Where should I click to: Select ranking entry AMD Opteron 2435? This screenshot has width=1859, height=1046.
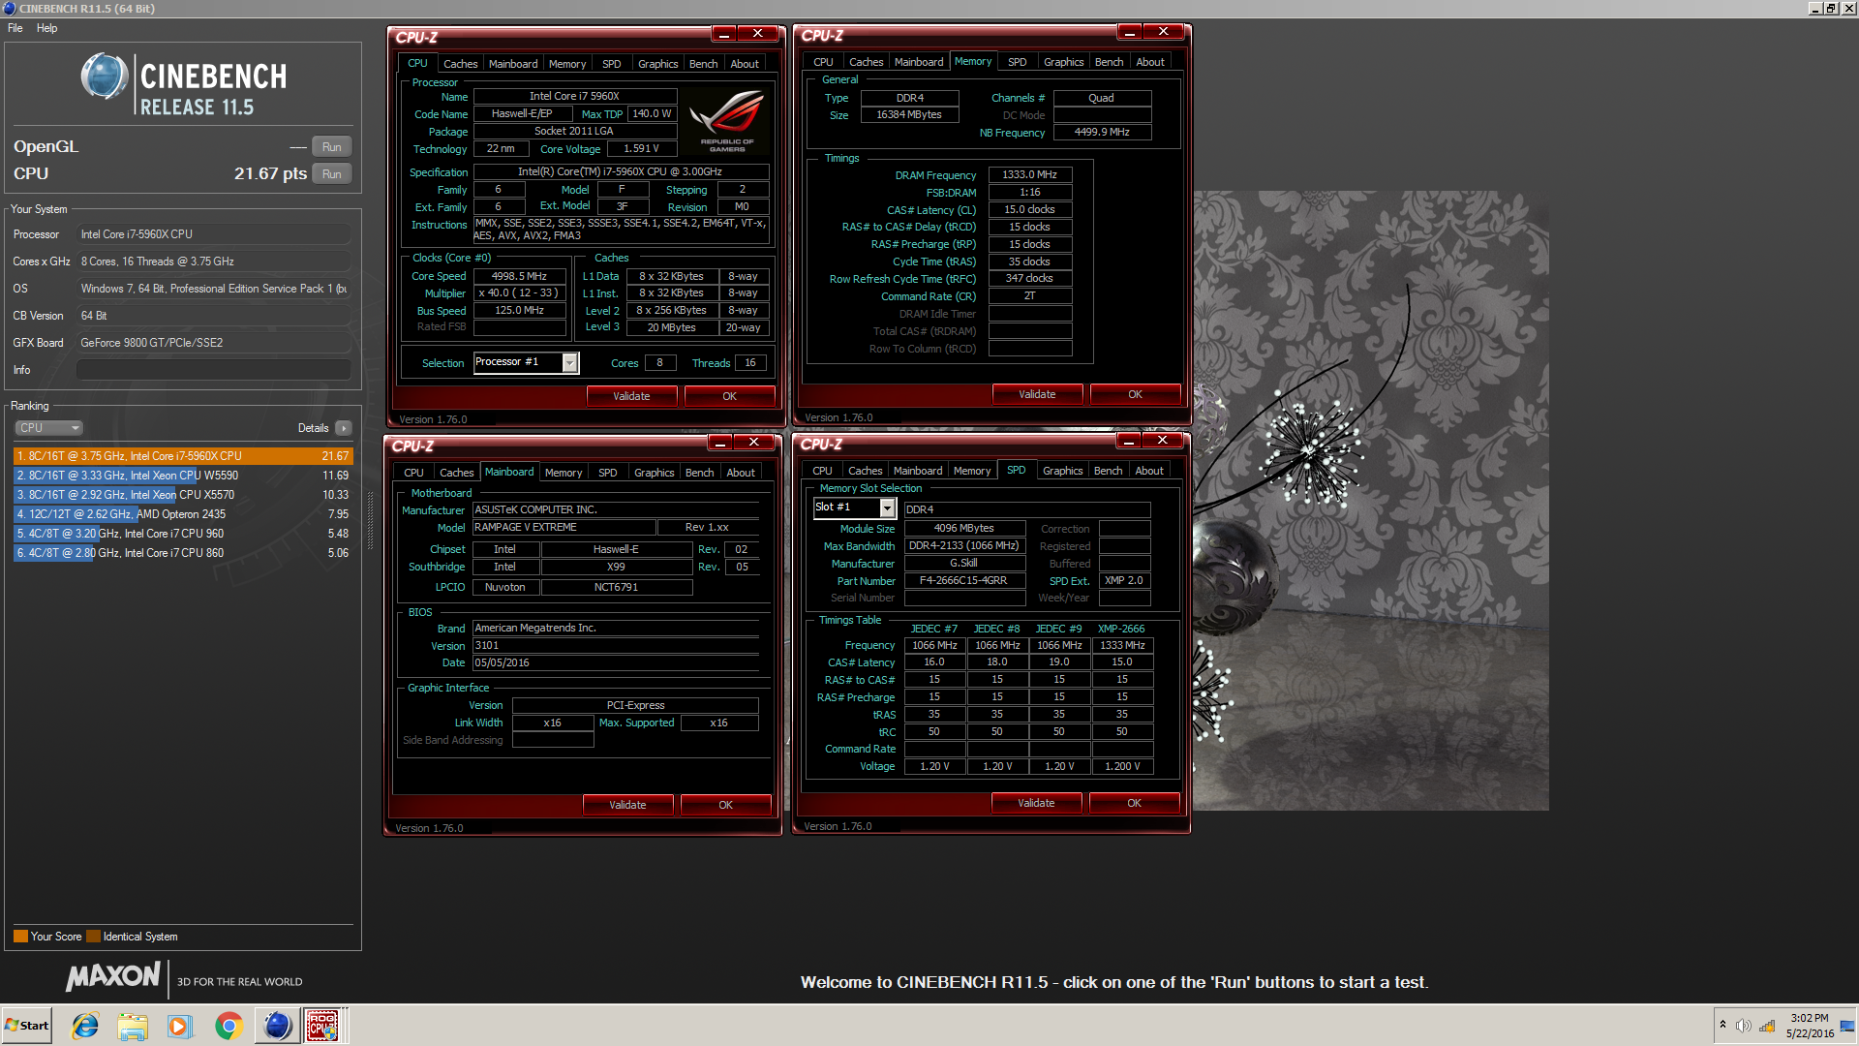click(183, 514)
